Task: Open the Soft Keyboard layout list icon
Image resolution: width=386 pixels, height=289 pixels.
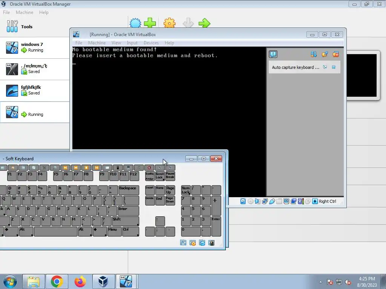Action: [x=183, y=243]
